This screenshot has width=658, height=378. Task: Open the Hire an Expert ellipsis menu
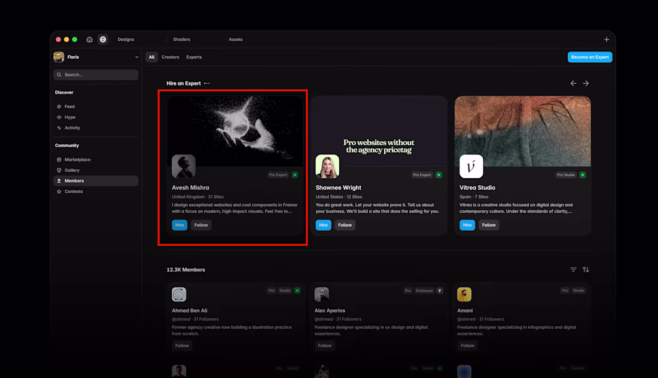click(207, 83)
